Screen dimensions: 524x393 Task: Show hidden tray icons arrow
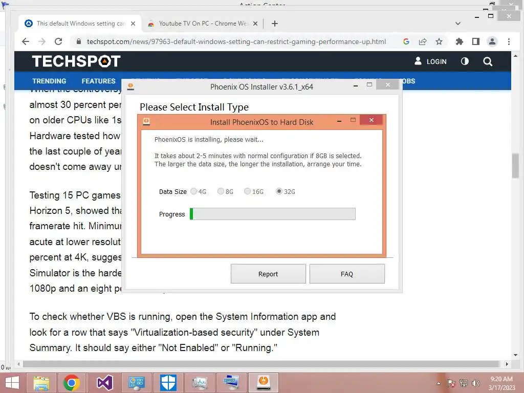[439, 383]
